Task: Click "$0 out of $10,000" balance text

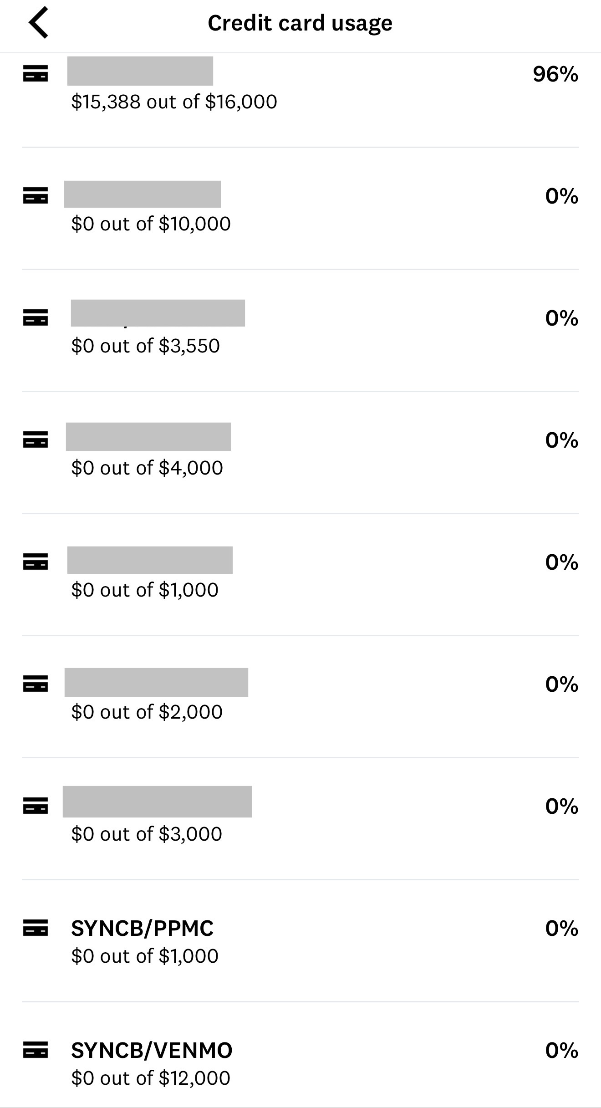Action: pos(151,224)
